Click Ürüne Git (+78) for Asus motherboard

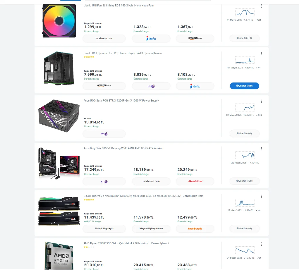click(x=245, y=181)
